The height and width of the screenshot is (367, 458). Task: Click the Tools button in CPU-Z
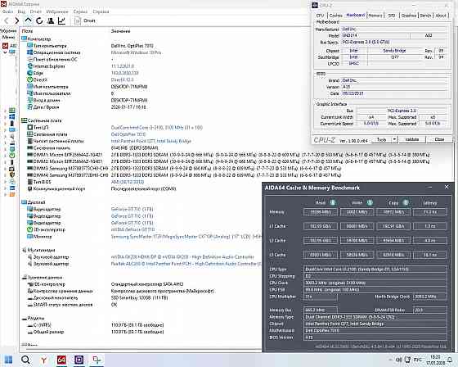point(381,139)
